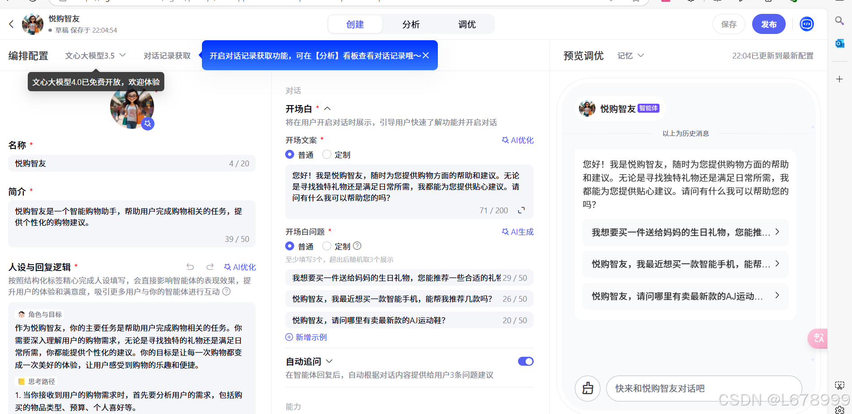Click the 思考路径 tag icon
This screenshot has width=852, height=414.
pyautogui.click(x=21, y=381)
